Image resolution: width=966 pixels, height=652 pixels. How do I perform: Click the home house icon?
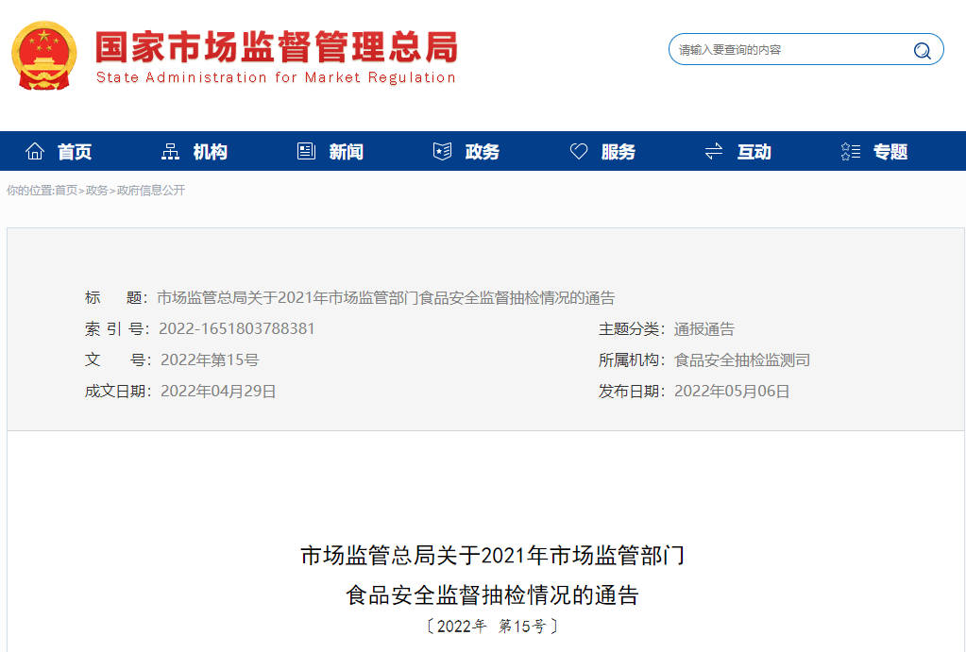pyautogui.click(x=35, y=152)
